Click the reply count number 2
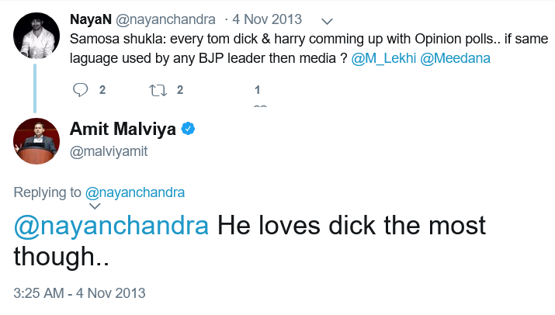 coord(102,90)
